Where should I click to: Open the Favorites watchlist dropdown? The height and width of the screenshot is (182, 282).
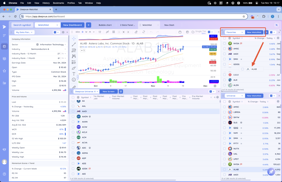(235, 32)
